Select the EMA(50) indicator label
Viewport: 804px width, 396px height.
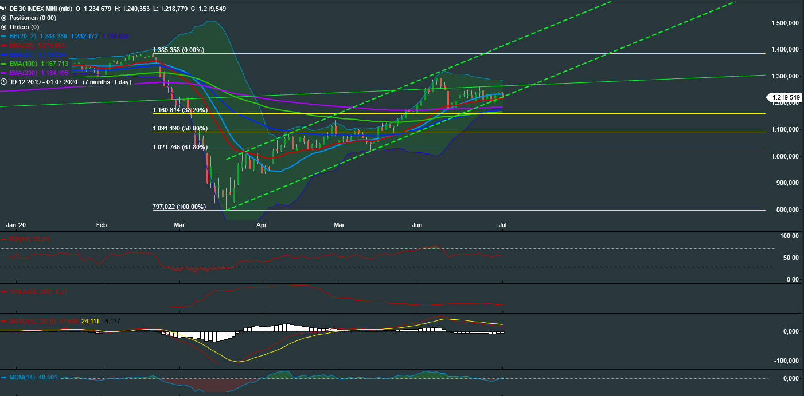pos(22,54)
